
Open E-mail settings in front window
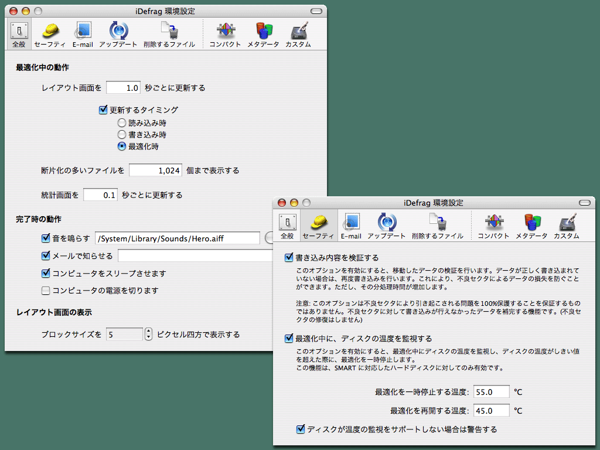point(352,226)
